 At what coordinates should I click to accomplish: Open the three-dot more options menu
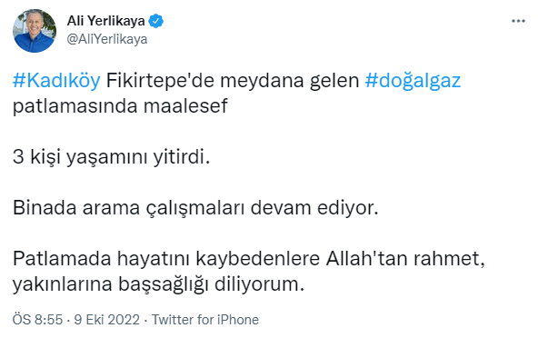[x=518, y=21]
